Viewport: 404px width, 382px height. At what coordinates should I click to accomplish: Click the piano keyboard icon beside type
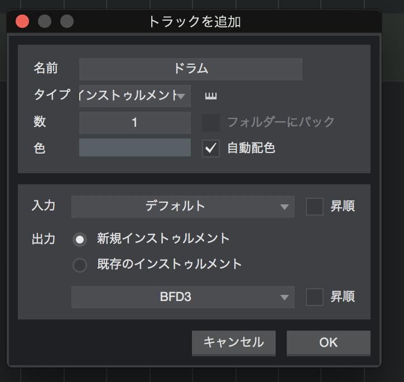point(210,96)
